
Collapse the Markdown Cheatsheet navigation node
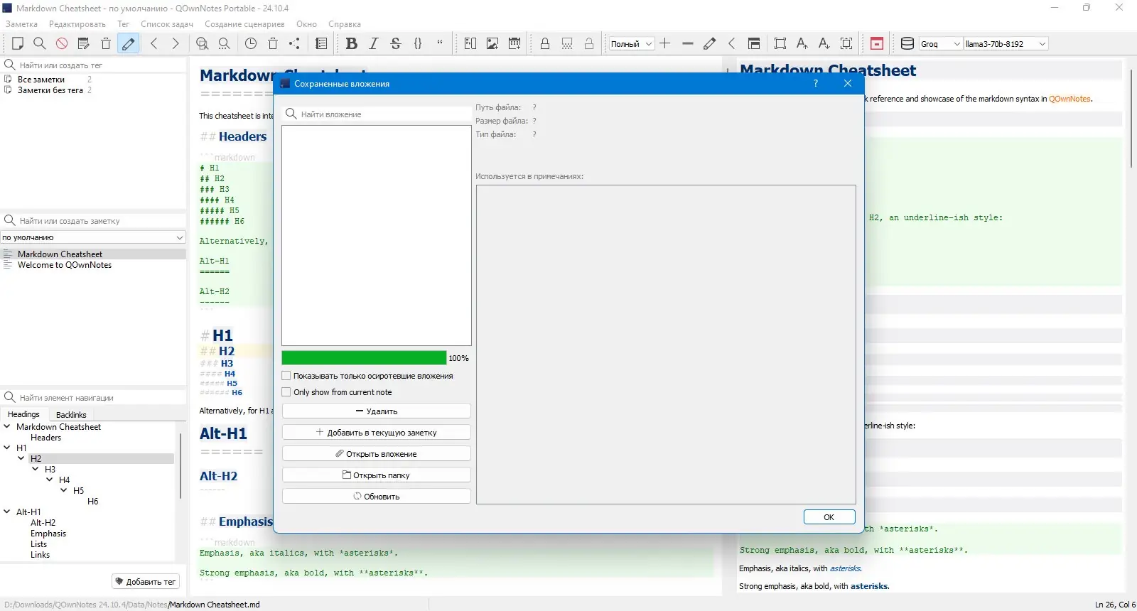click(7, 426)
